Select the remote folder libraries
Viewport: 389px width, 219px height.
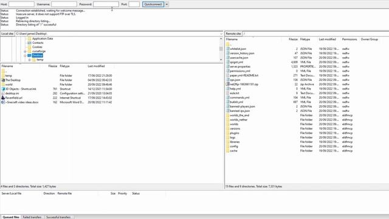coord(235,142)
